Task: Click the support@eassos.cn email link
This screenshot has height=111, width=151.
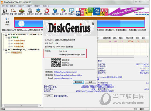Action: 63,78
